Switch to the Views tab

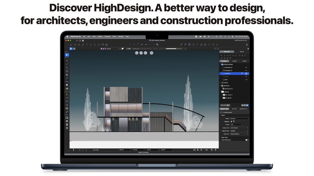[x=244, y=61]
